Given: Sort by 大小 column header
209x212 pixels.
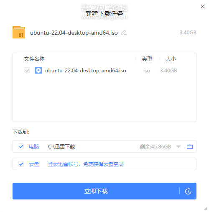Looking at the screenshot, I should click(x=171, y=59).
